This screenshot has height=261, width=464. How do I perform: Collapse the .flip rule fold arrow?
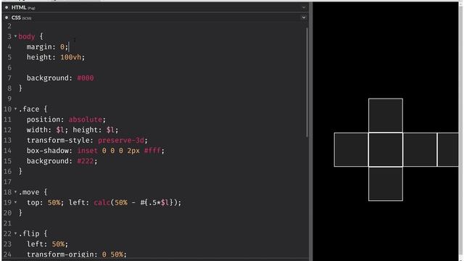(x=15, y=233)
